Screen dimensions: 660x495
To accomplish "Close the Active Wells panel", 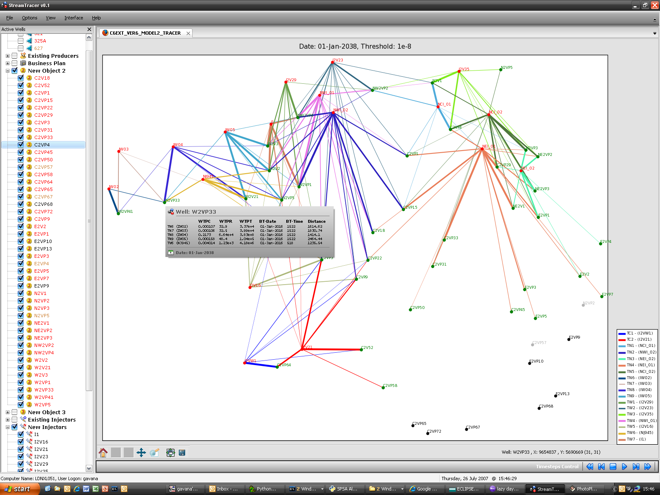I will [89, 29].
